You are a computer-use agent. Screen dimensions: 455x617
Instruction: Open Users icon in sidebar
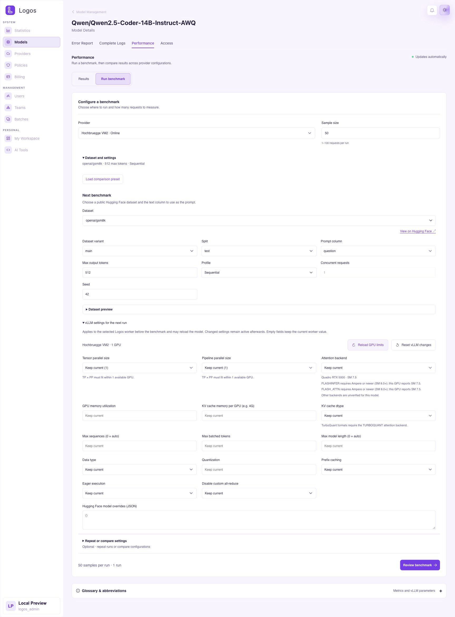[x=8, y=96]
